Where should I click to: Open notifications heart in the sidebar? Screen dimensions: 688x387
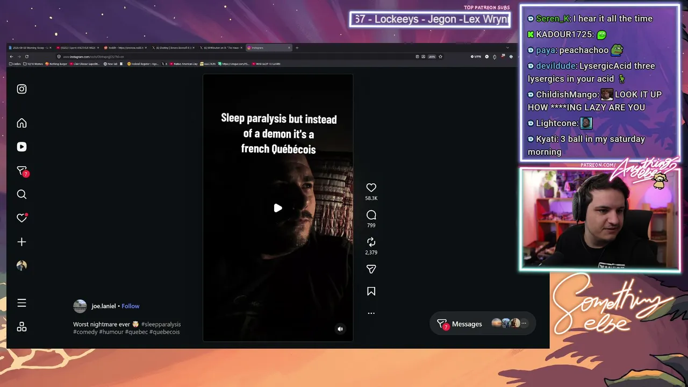coord(21,218)
